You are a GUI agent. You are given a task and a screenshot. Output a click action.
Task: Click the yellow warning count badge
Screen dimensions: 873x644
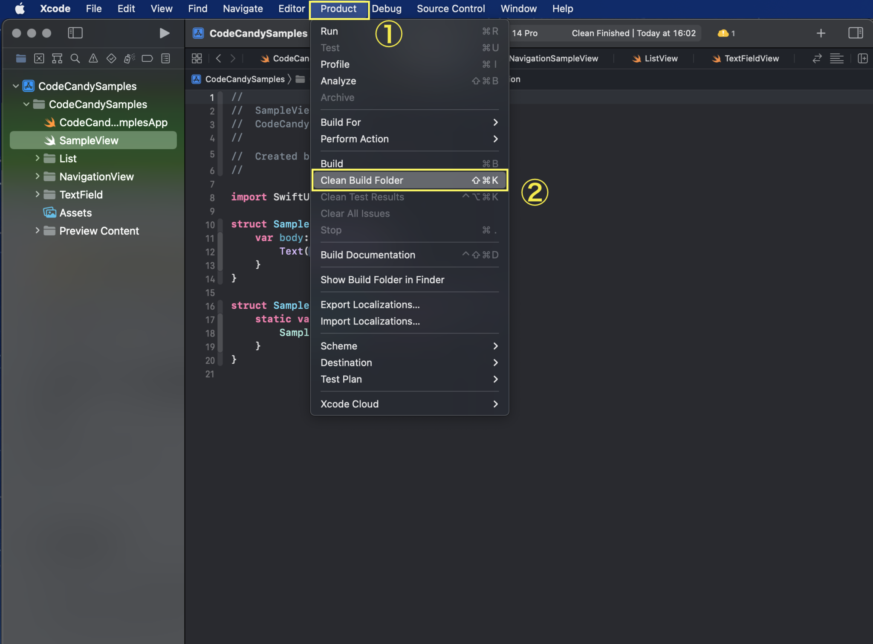click(726, 33)
